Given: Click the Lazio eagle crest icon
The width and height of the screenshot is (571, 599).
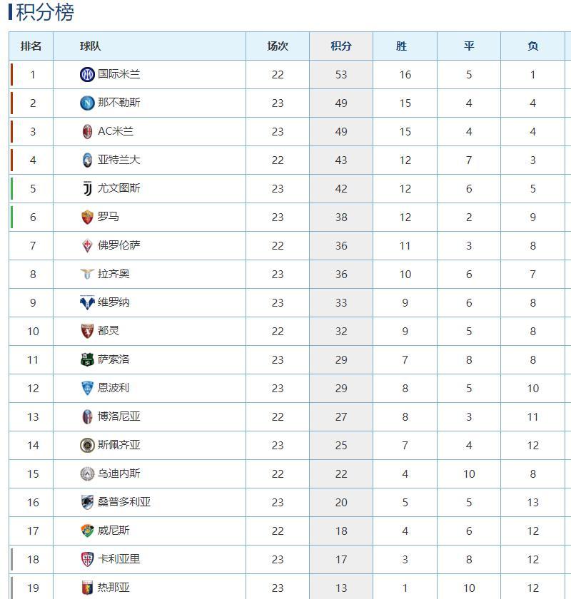Looking at the screenshot, I should [x=87, y=274].
